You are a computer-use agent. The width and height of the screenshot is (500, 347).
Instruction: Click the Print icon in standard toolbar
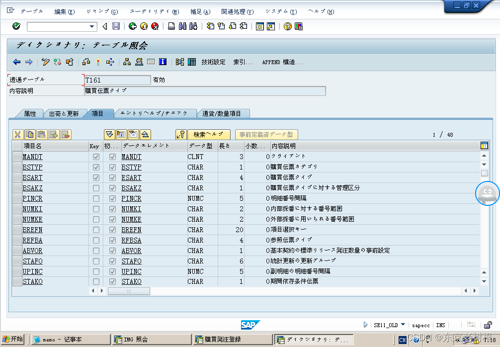[x=171, y=26]
